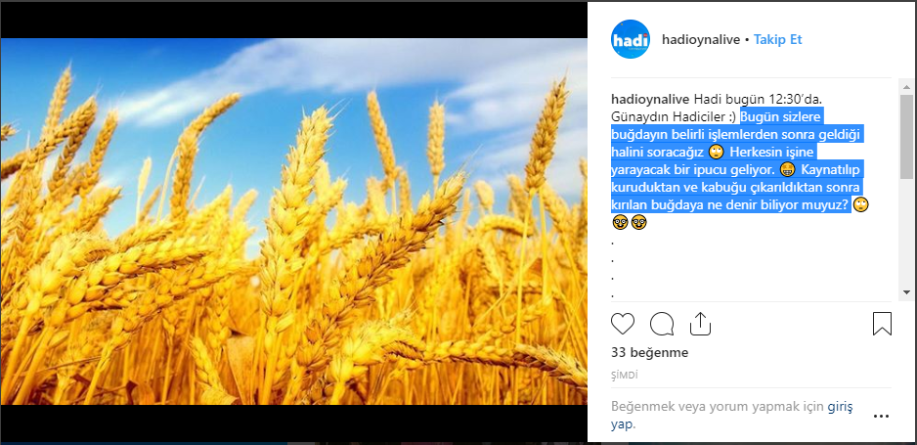
Task: Click the wheat field post image
Action: pyautogui.click(x=293, y=222)
